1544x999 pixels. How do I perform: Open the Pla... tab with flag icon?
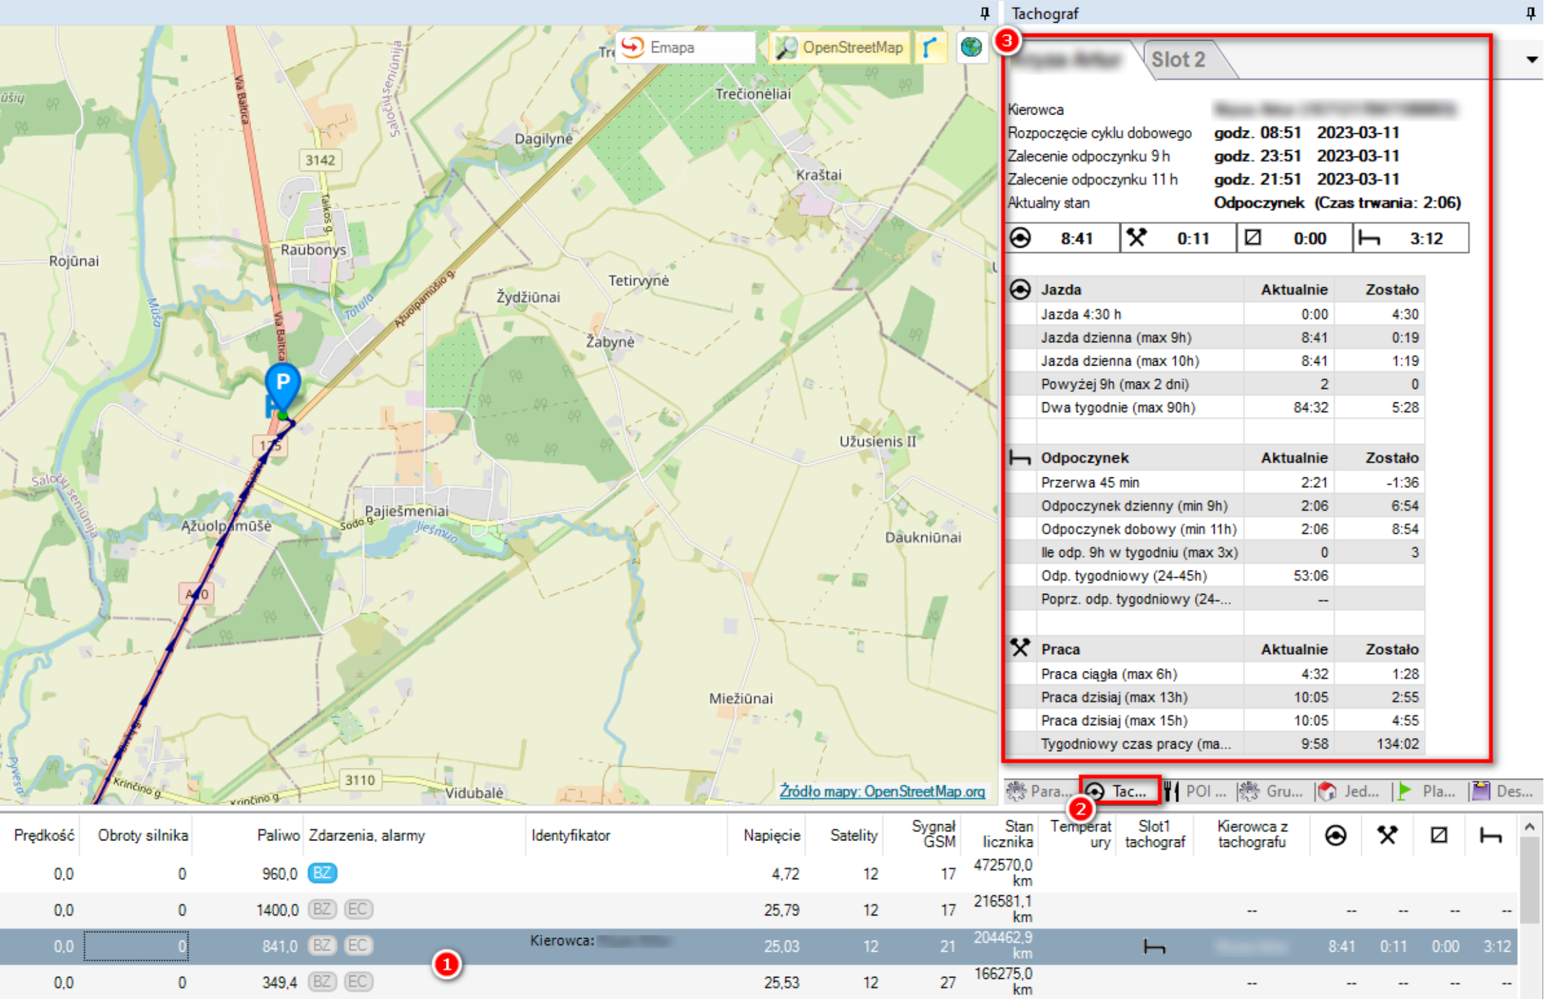(x=1427, y=791)
